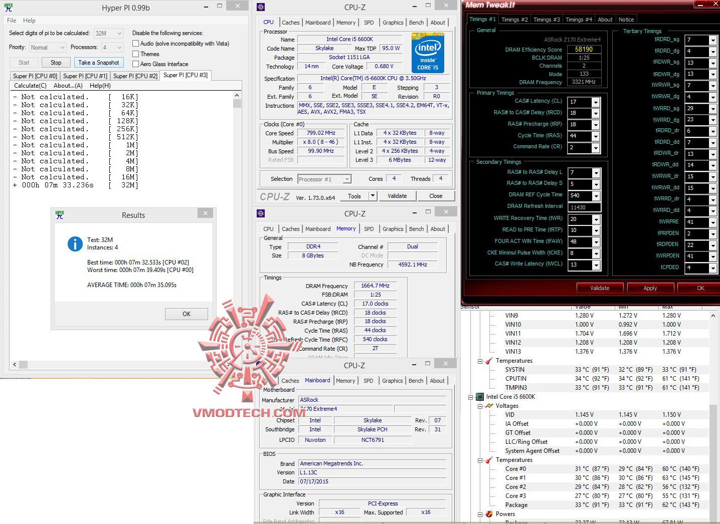The width and height of the screenshot is (720, 524).
Task: Click the CPU-Z icon in the CPU tab window title bar
Action: (261, 7)
